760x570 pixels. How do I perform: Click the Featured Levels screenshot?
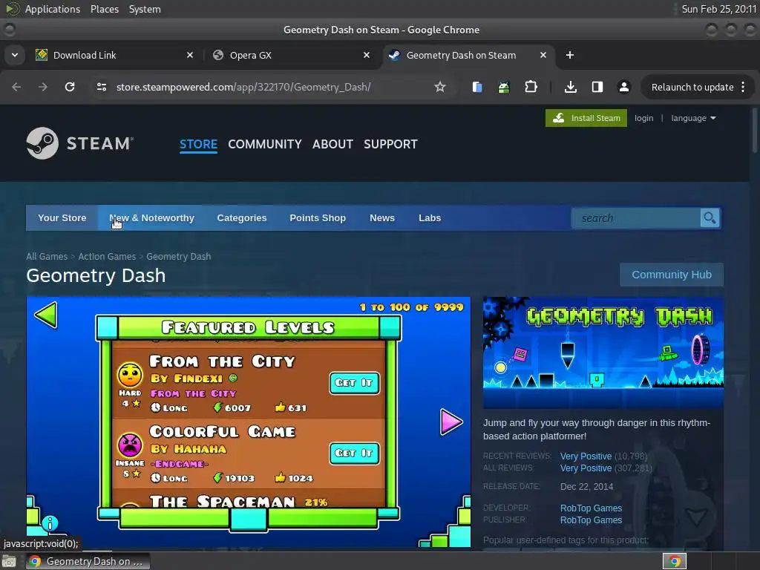[248, 422]
